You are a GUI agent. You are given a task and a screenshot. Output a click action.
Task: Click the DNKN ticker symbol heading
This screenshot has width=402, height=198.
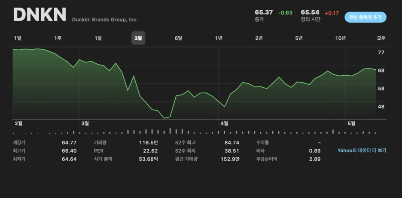(x=40, y=15)
